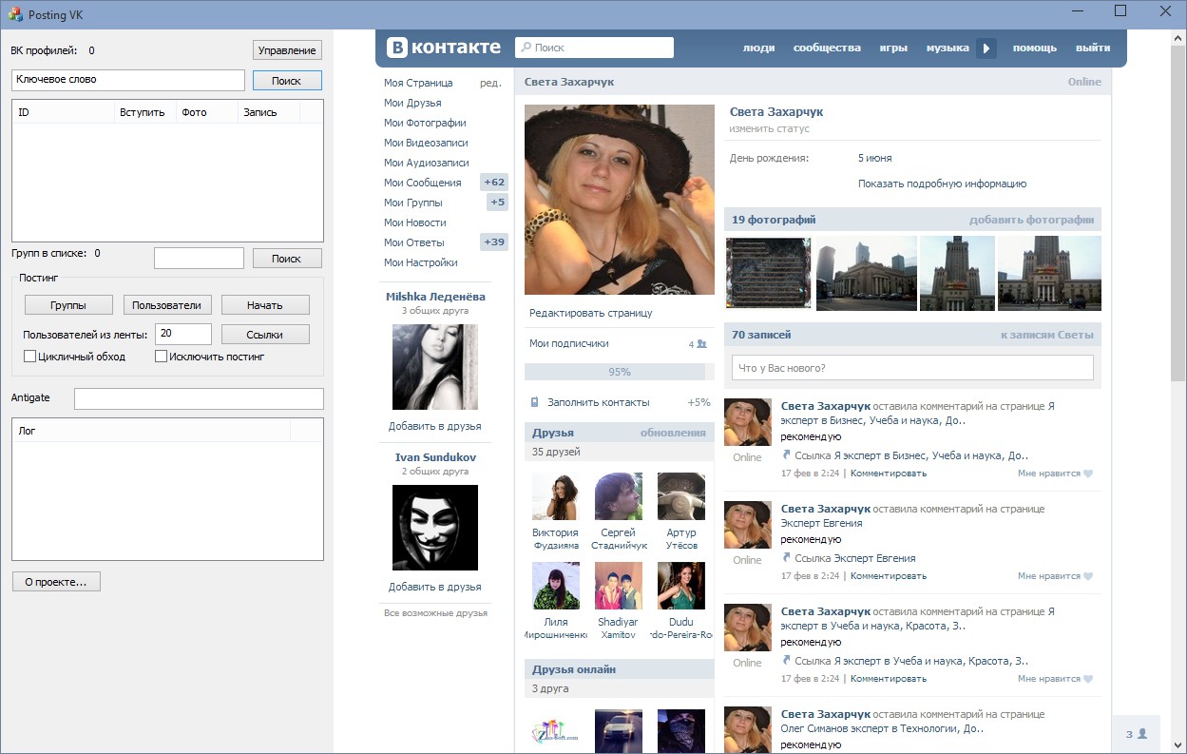Open Моя Страница in sidebar
Viewport: 1187px width, 754px height.
pos(418,83)
